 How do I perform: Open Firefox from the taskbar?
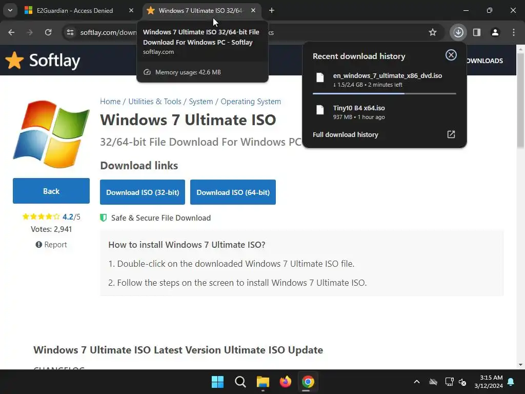pos(285,382)
